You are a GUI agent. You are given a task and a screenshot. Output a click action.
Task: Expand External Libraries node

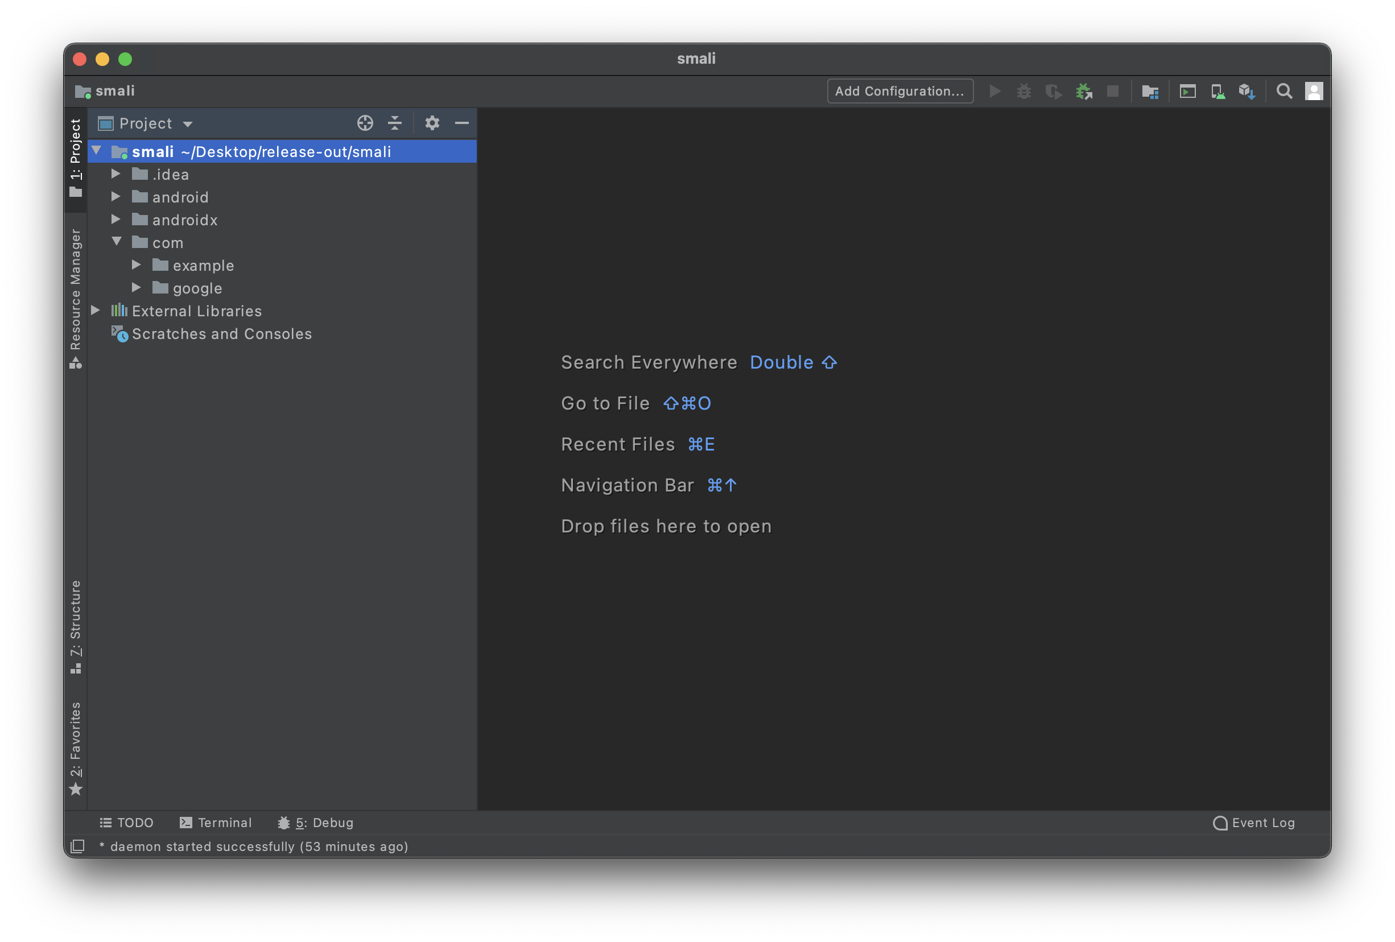(x=96, y=310)
